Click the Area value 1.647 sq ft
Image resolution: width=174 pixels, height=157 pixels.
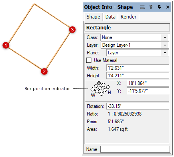pos(117,129)
